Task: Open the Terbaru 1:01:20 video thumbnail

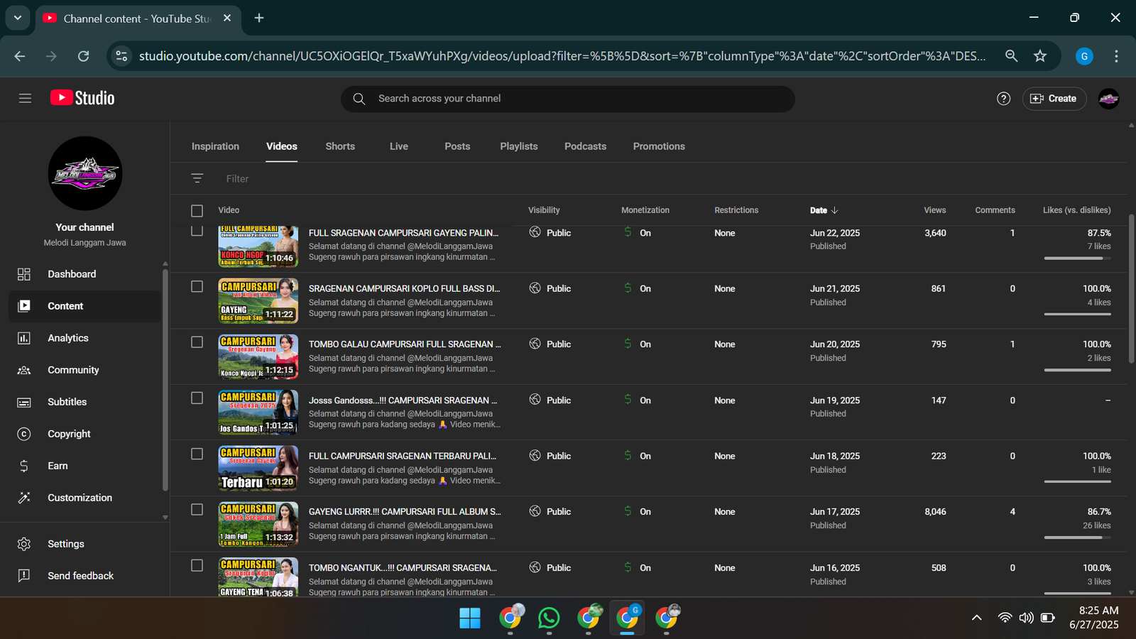Action: tap(258, 468)
